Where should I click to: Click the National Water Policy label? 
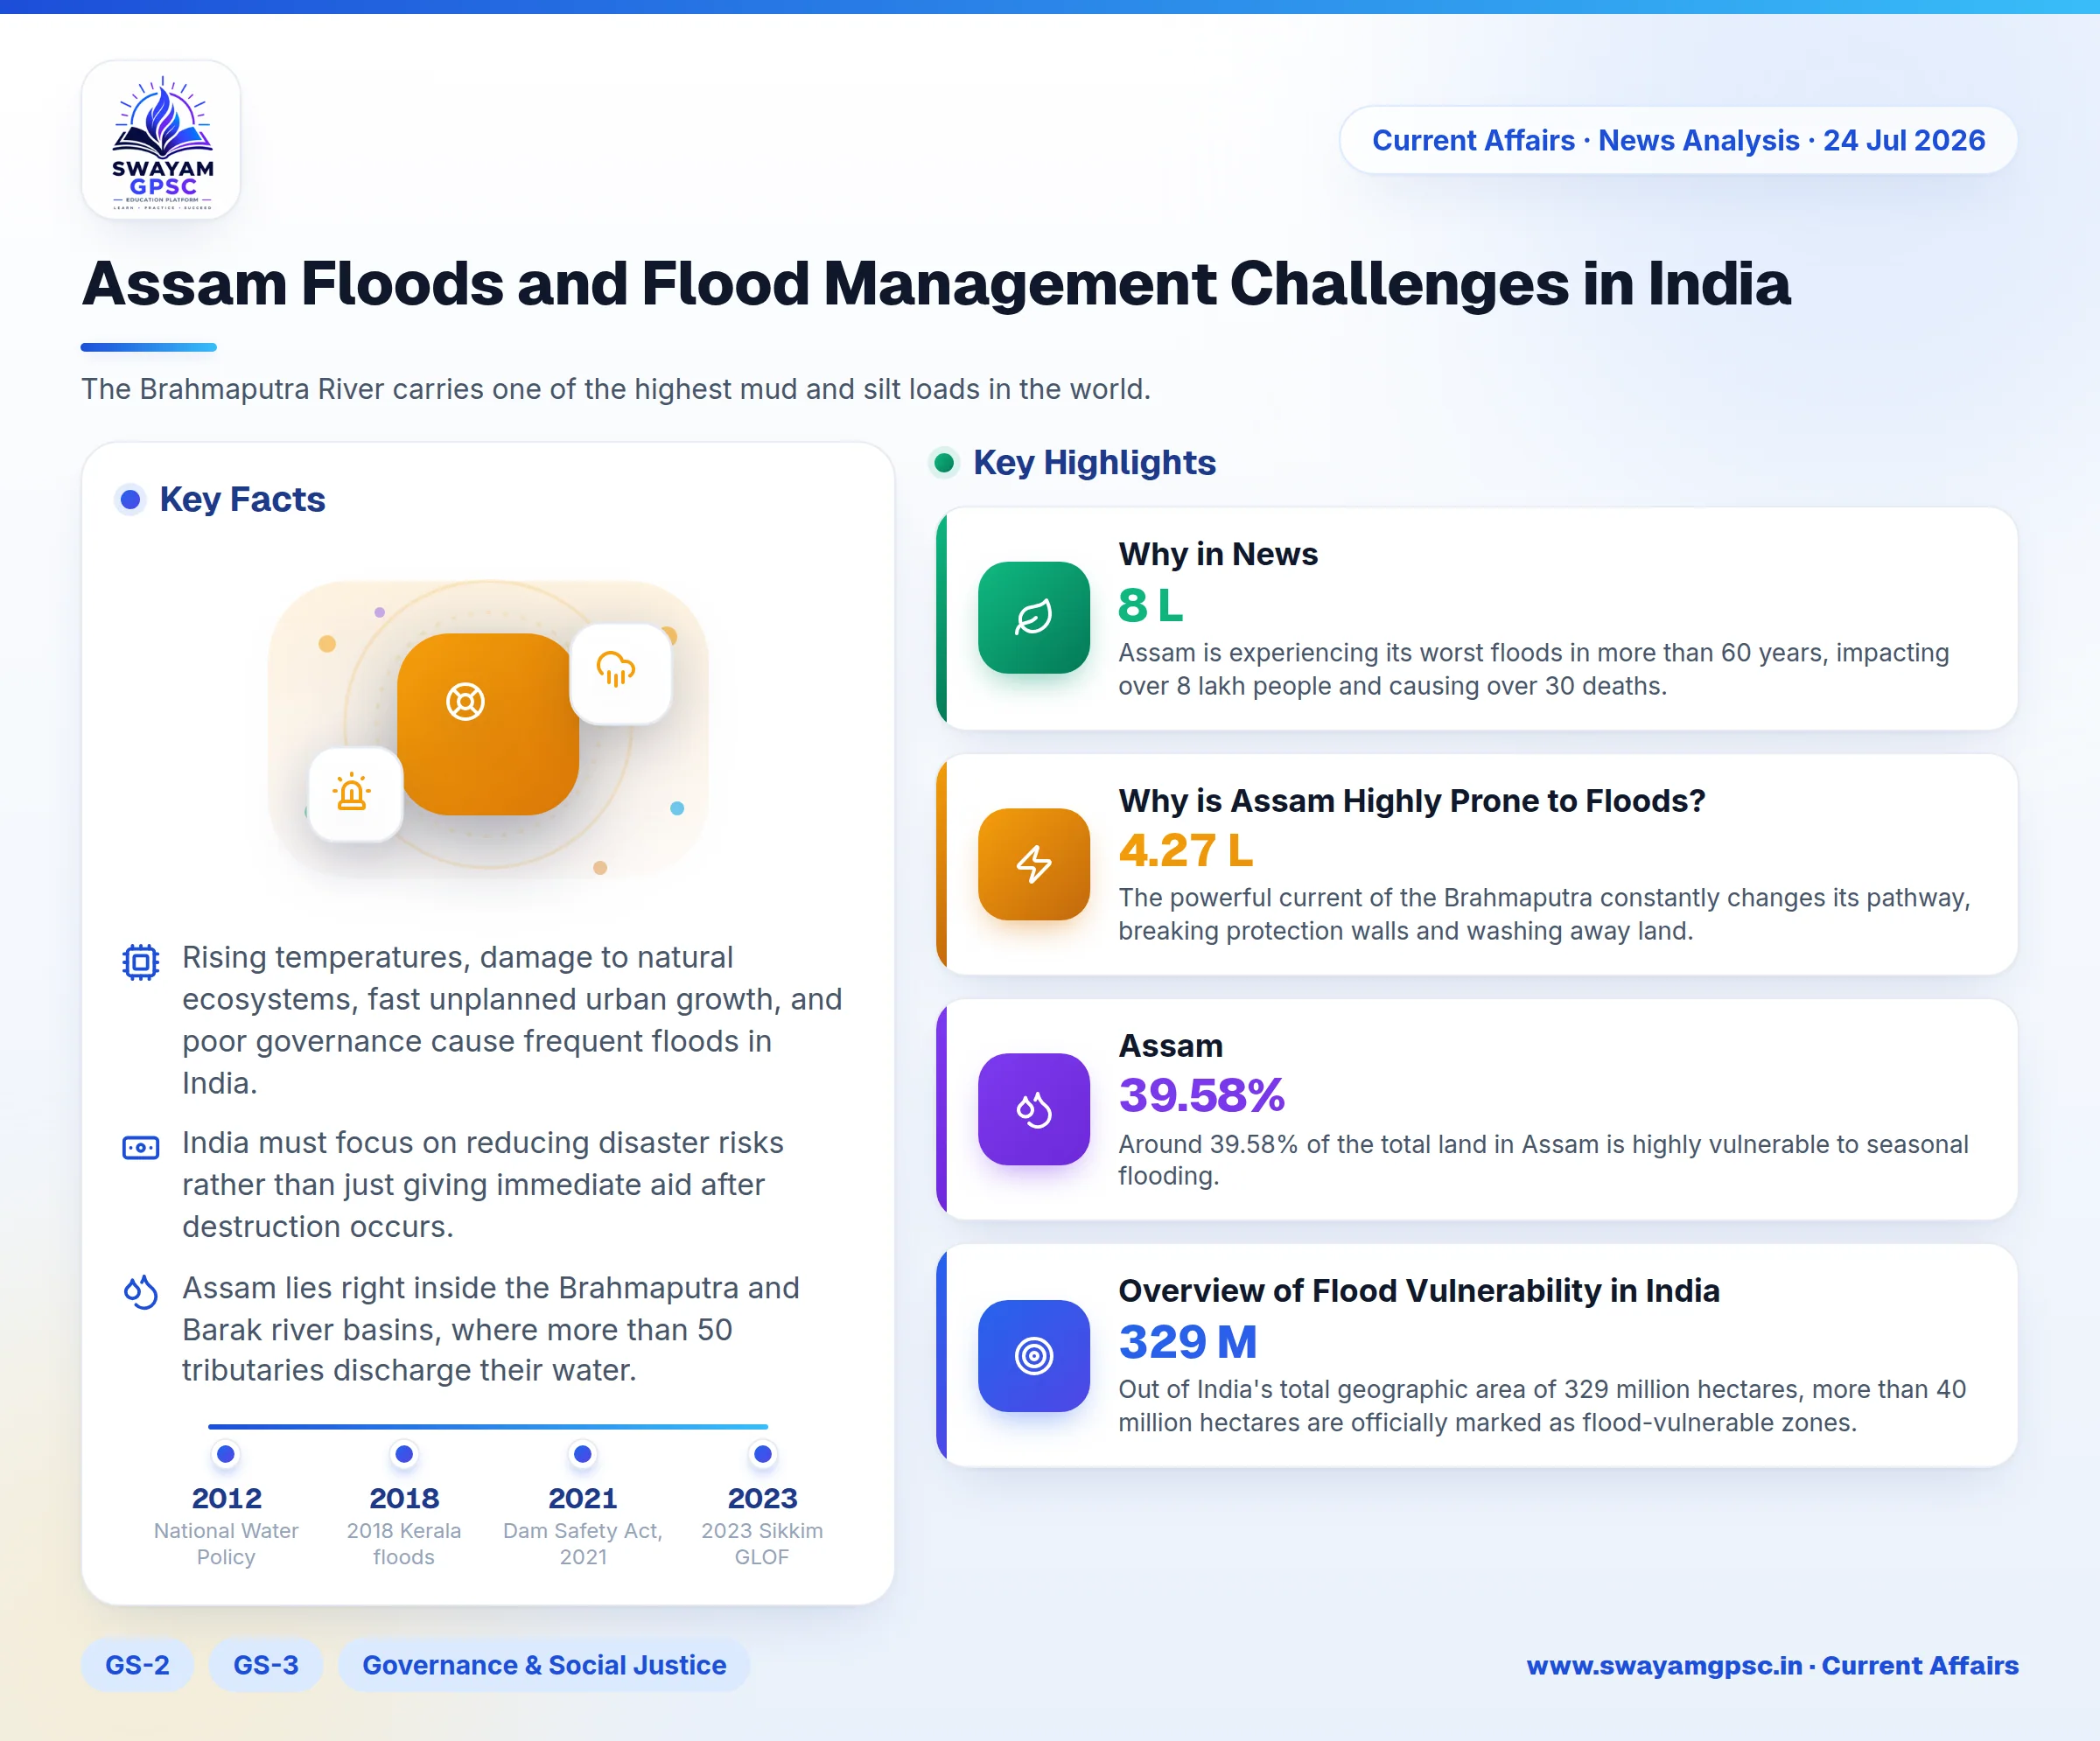(226, 1543)
